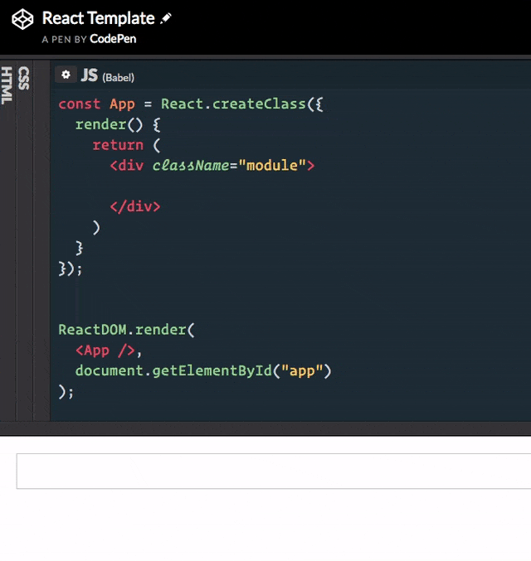This screenshot has width=531, height=561.
Task: Click the pencil icon to edit pen title
Action: [166, 18]
